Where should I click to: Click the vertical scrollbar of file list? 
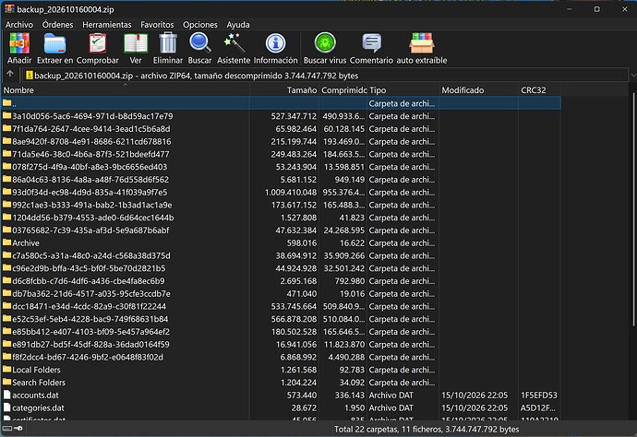click(633, 209)
